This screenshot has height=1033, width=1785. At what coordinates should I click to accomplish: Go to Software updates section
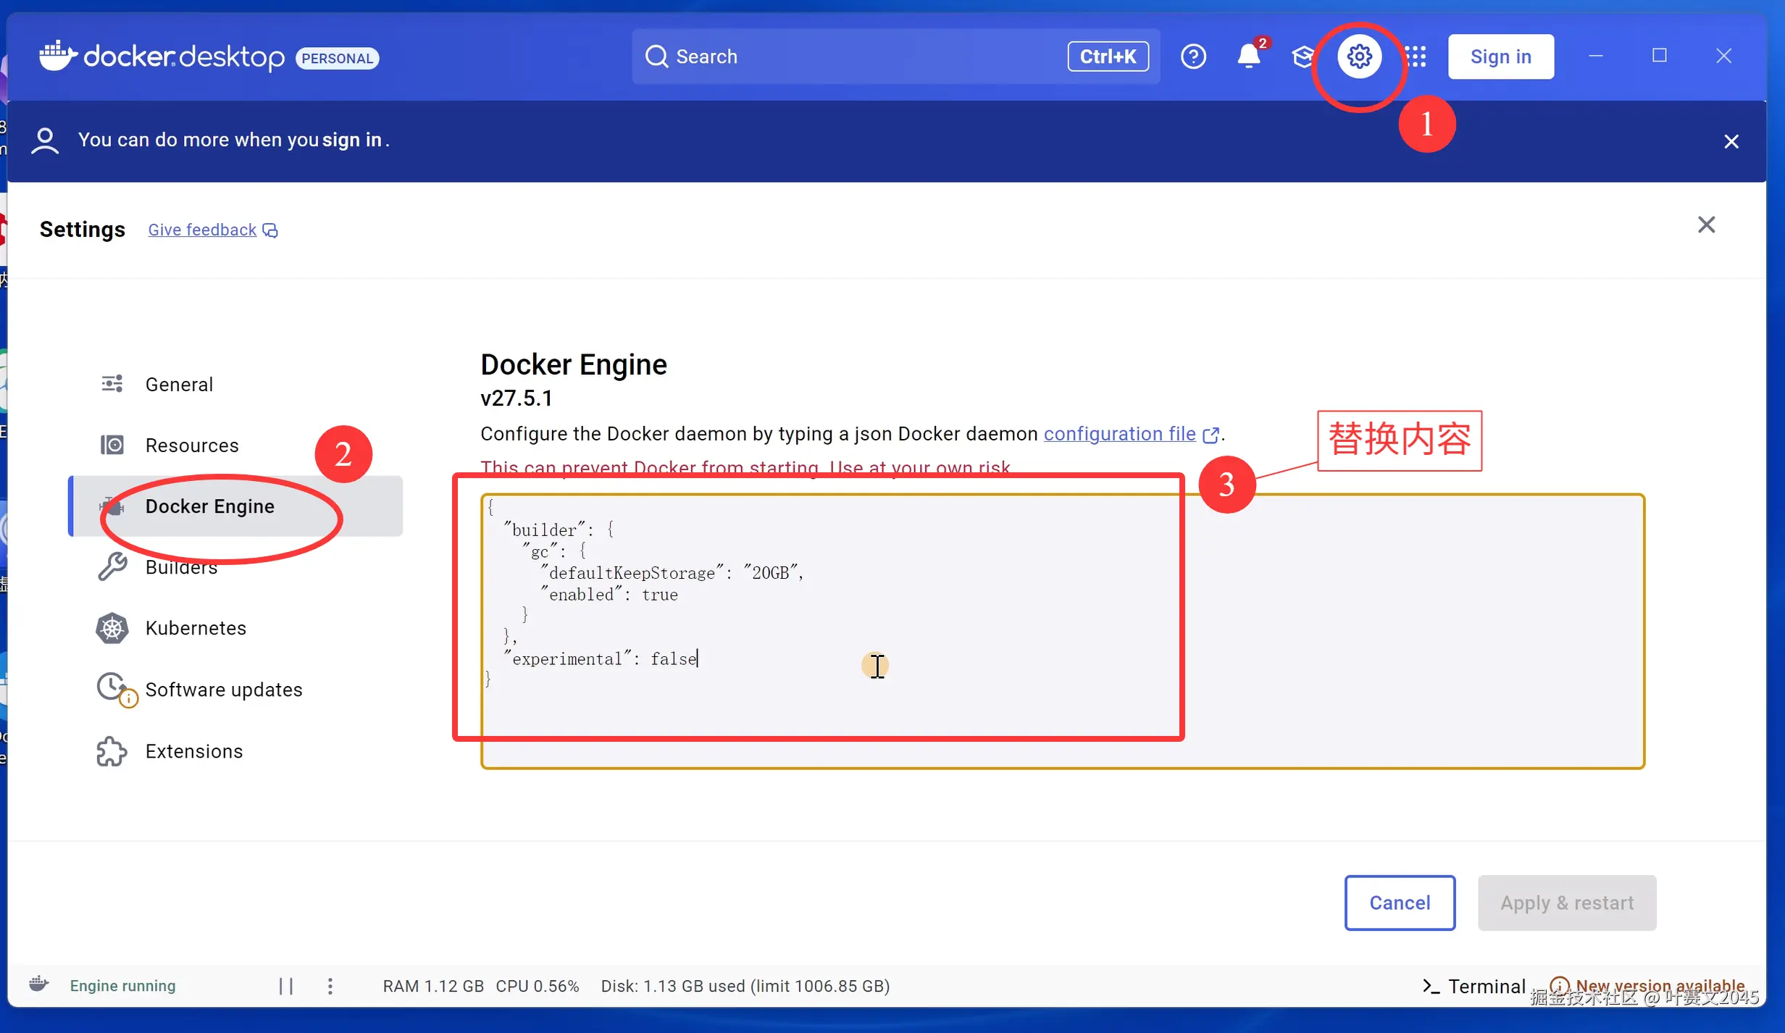[x=223, y=690]
